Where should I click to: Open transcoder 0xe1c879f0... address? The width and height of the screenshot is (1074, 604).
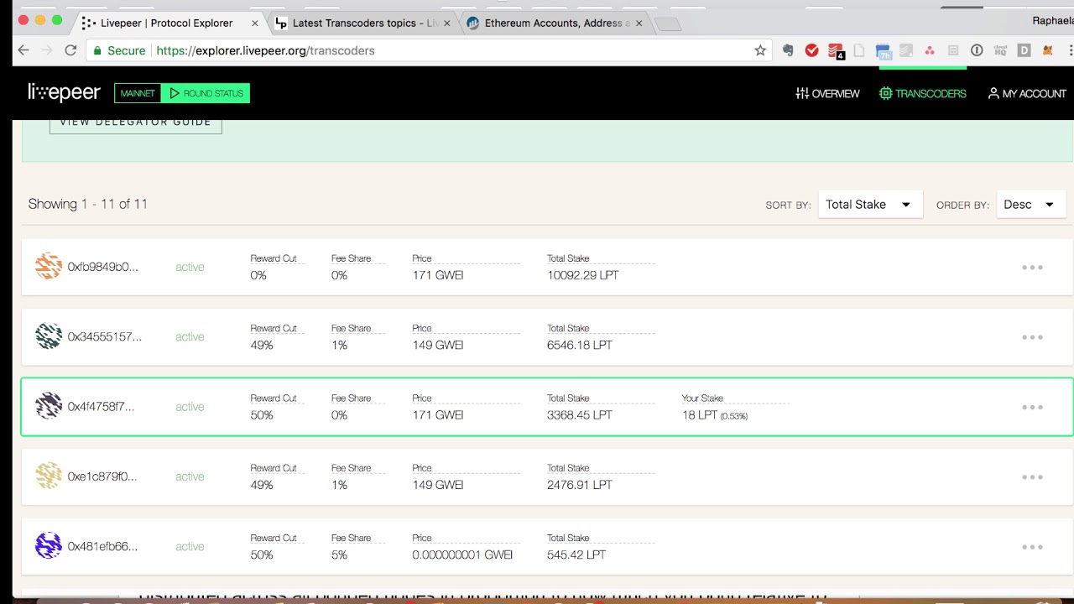point(102,476)
